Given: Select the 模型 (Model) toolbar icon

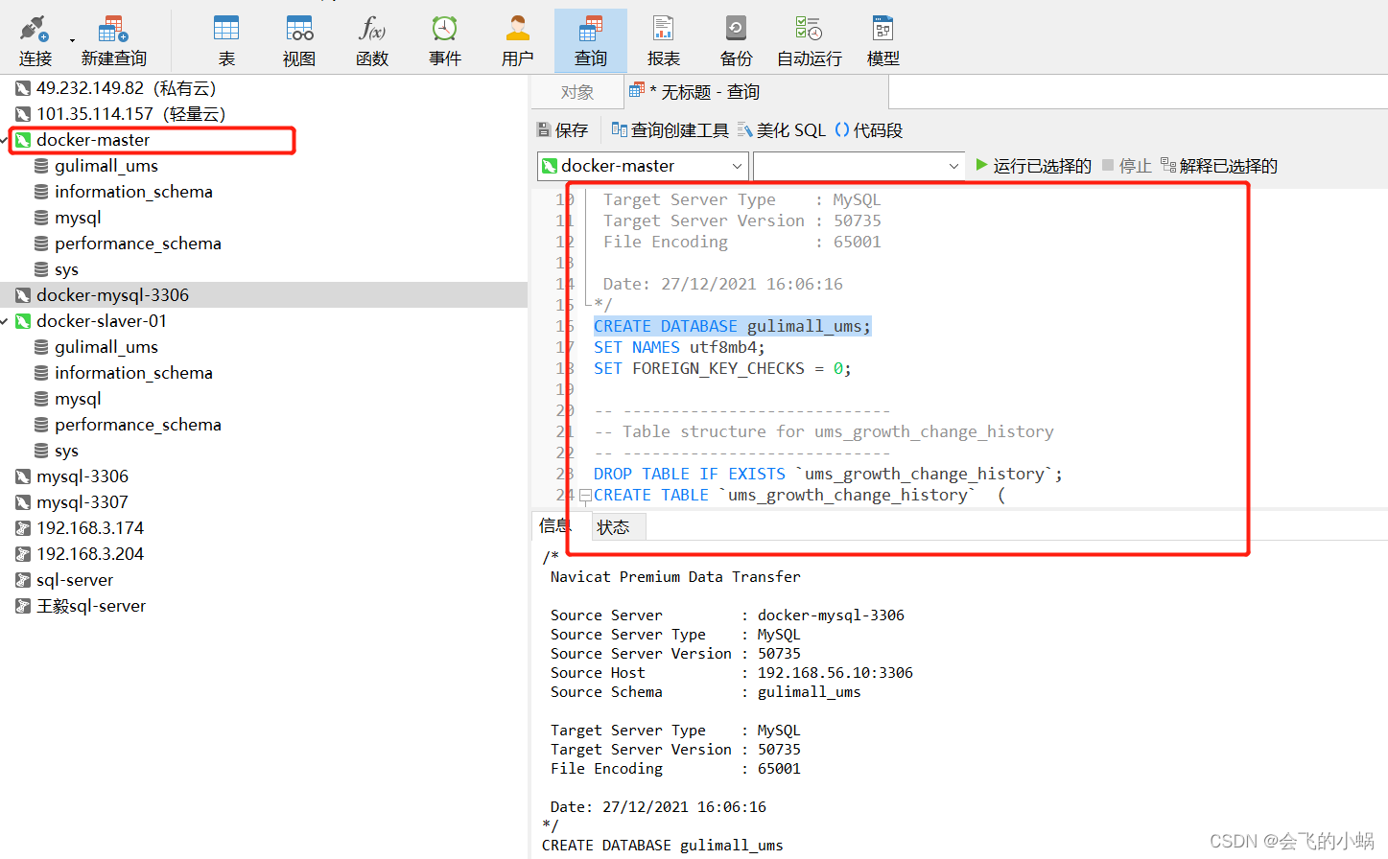Looking at the screenshot, I should [x=882, y=40].
